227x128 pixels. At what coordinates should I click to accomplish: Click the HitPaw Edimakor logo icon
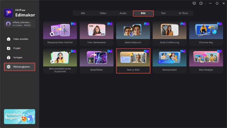point(8,13)
